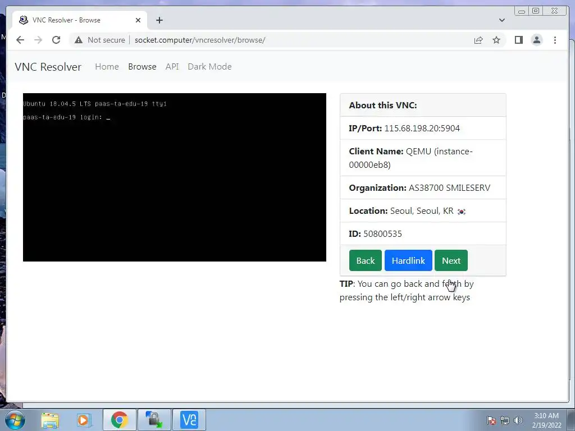Click the South Korea flag icon
575x431 pixels.
click(x=462, y=212)
